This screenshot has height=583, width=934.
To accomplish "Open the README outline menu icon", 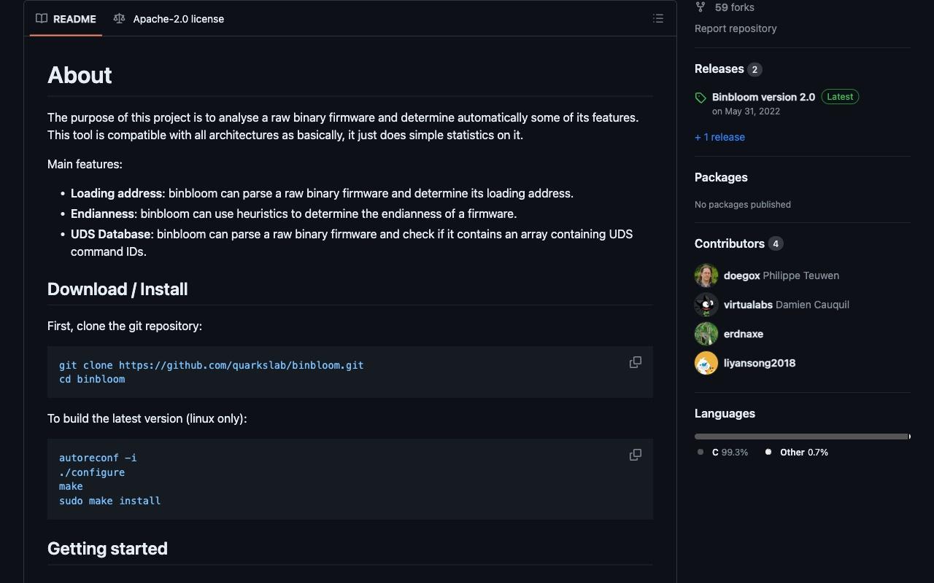I will click(x=658, y=19).
